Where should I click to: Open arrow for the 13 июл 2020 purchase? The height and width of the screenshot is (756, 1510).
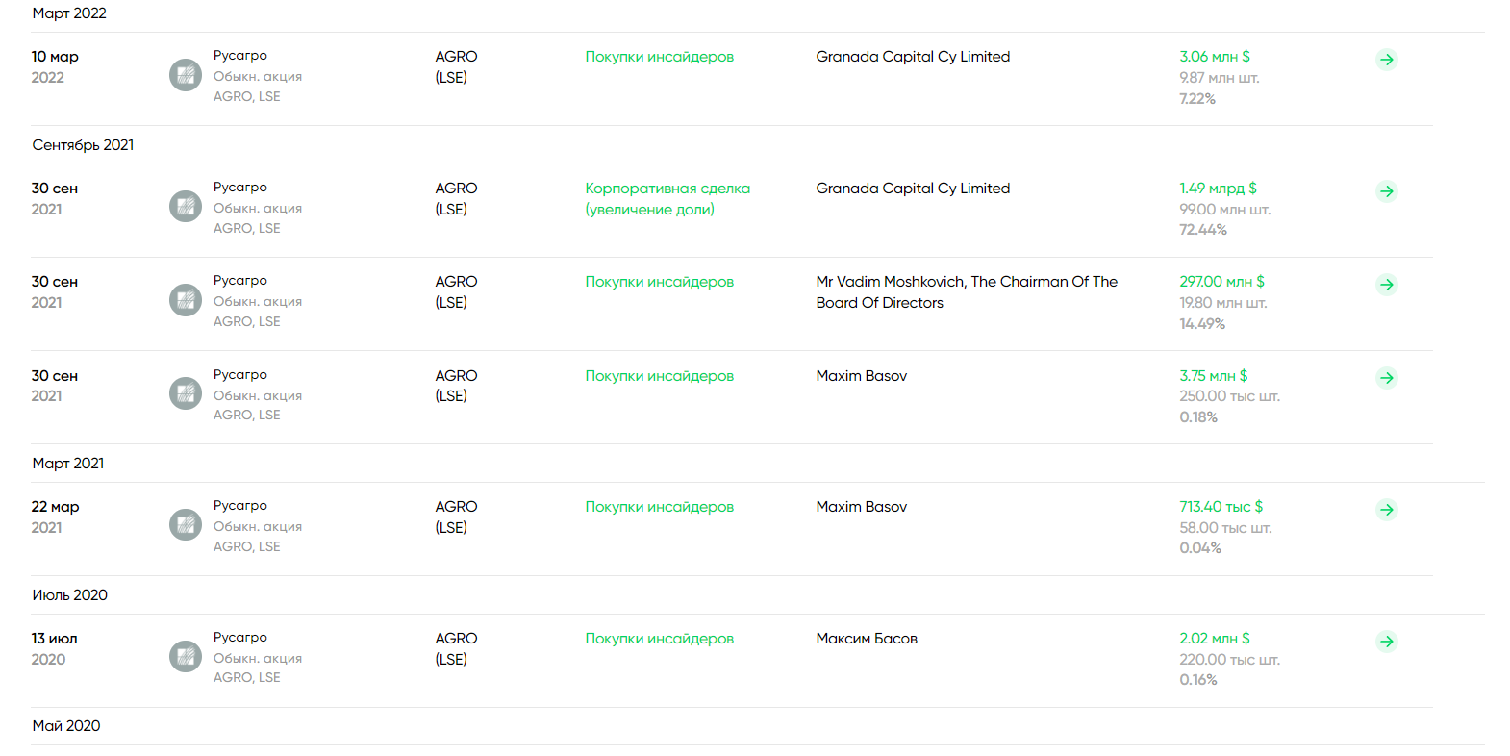[x=1386, y=642]
